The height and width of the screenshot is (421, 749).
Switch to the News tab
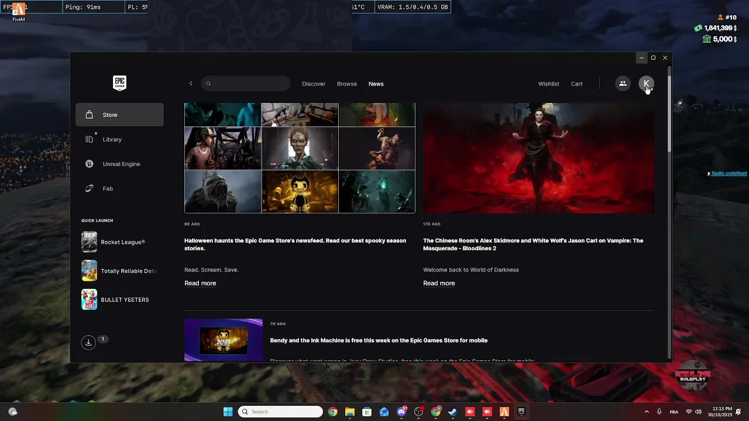coord(376,84)
